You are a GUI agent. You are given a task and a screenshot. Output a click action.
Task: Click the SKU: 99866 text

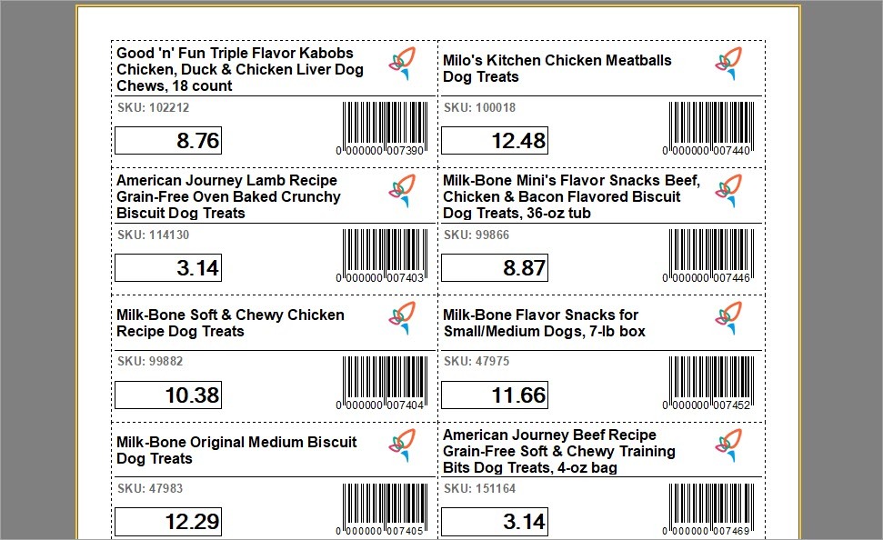(x=477, y=235)
